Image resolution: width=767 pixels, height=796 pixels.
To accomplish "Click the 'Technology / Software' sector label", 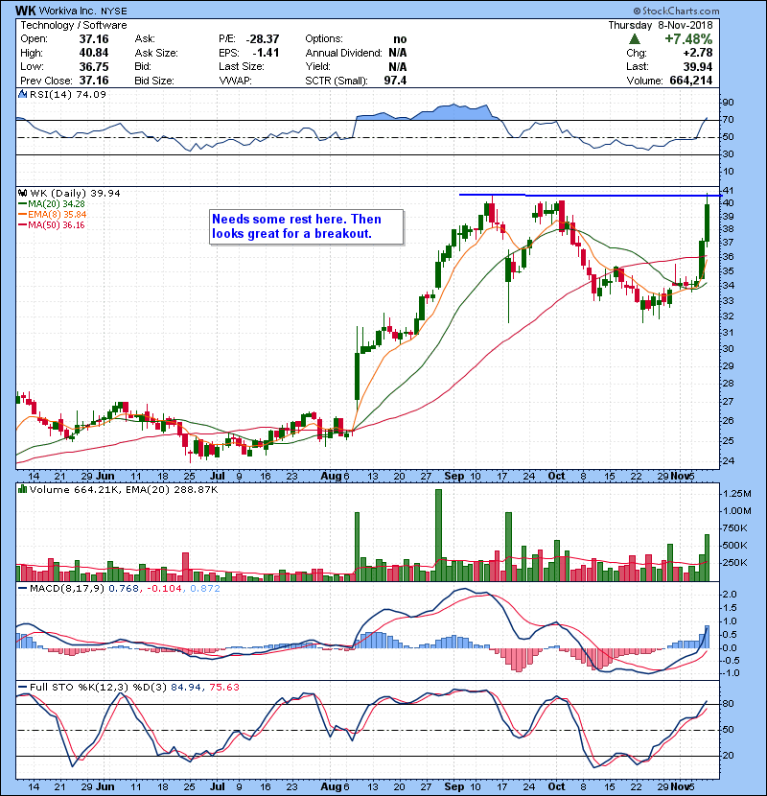I will (74, 25).
